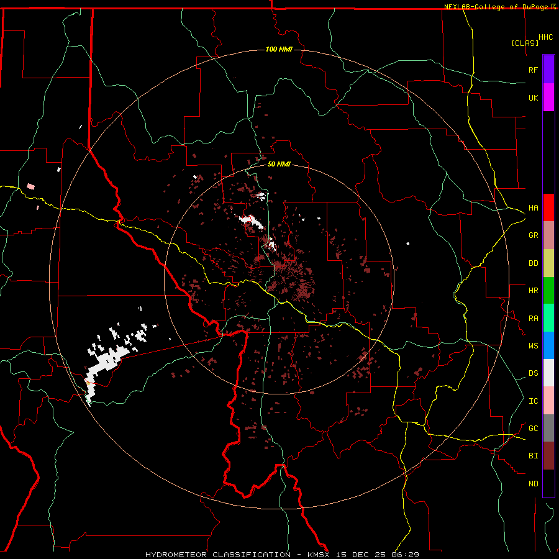
Task: Select the BD yellow legend block
Action: click(548, 263)
